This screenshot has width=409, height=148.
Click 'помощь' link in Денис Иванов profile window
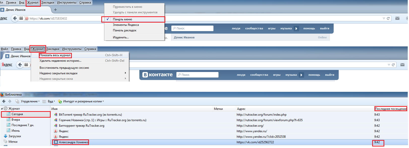coord(309,28)
